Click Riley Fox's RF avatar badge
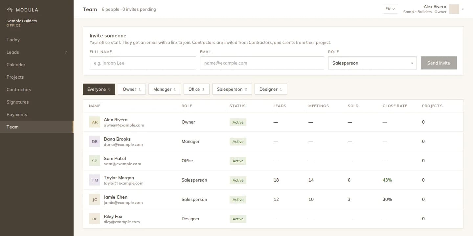 (95, 219)
